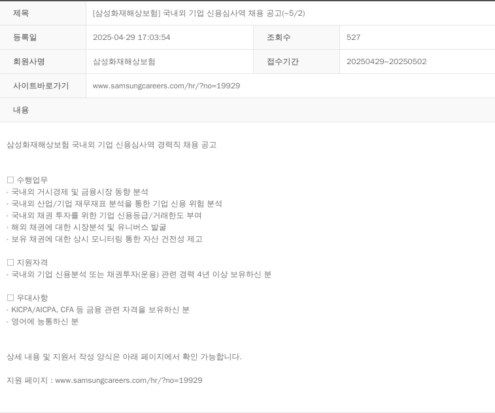This screenshot has height=413, width=495.
Task: Click the 등록일 label cell
Action: click(x=43, y=37)
